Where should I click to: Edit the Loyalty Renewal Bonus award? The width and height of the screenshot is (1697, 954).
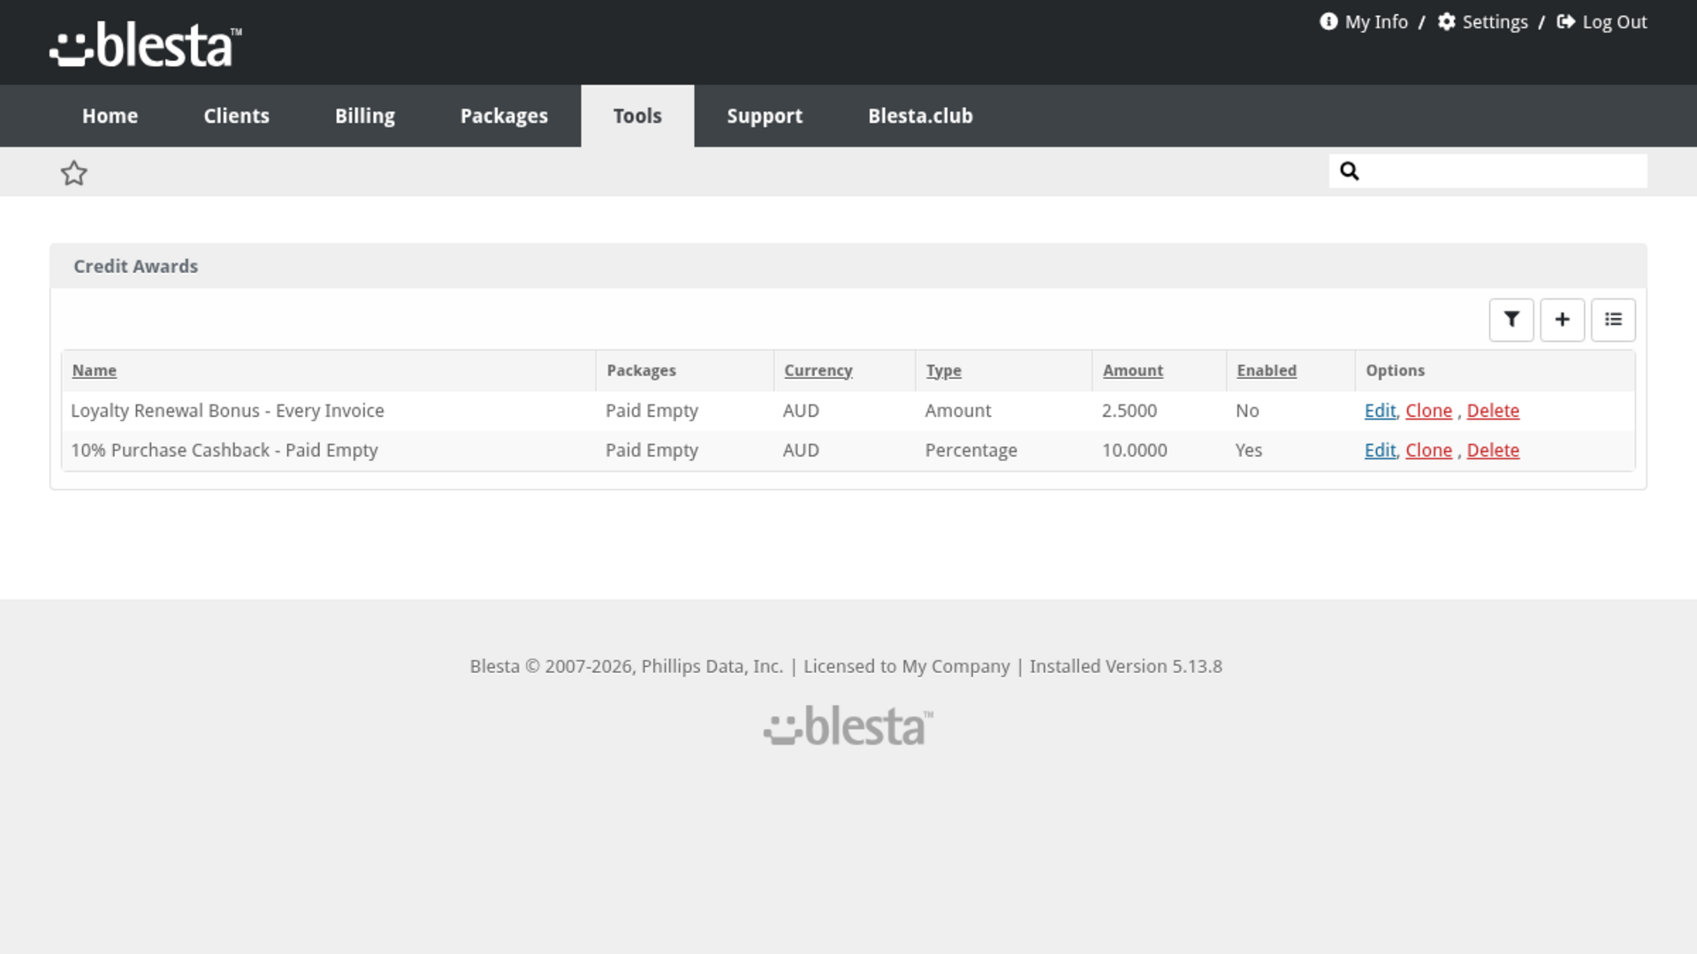[1380, 411]
